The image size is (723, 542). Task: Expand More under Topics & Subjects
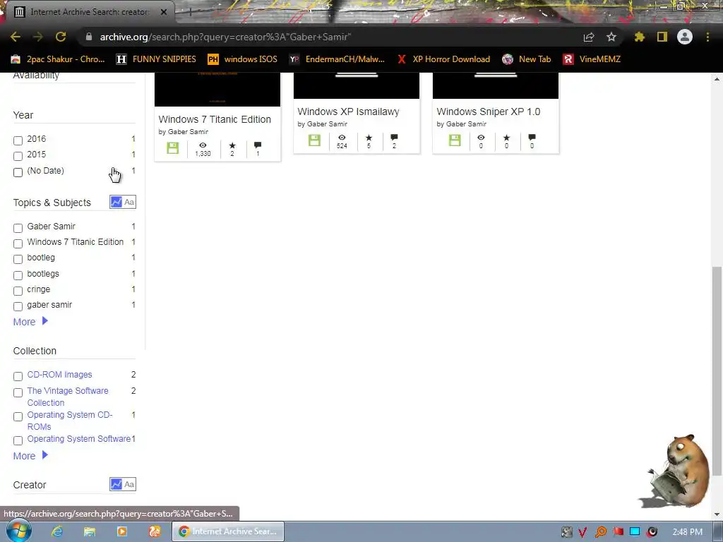[30, 322]
